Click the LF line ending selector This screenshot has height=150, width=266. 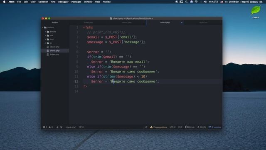(x=146, y=127)
